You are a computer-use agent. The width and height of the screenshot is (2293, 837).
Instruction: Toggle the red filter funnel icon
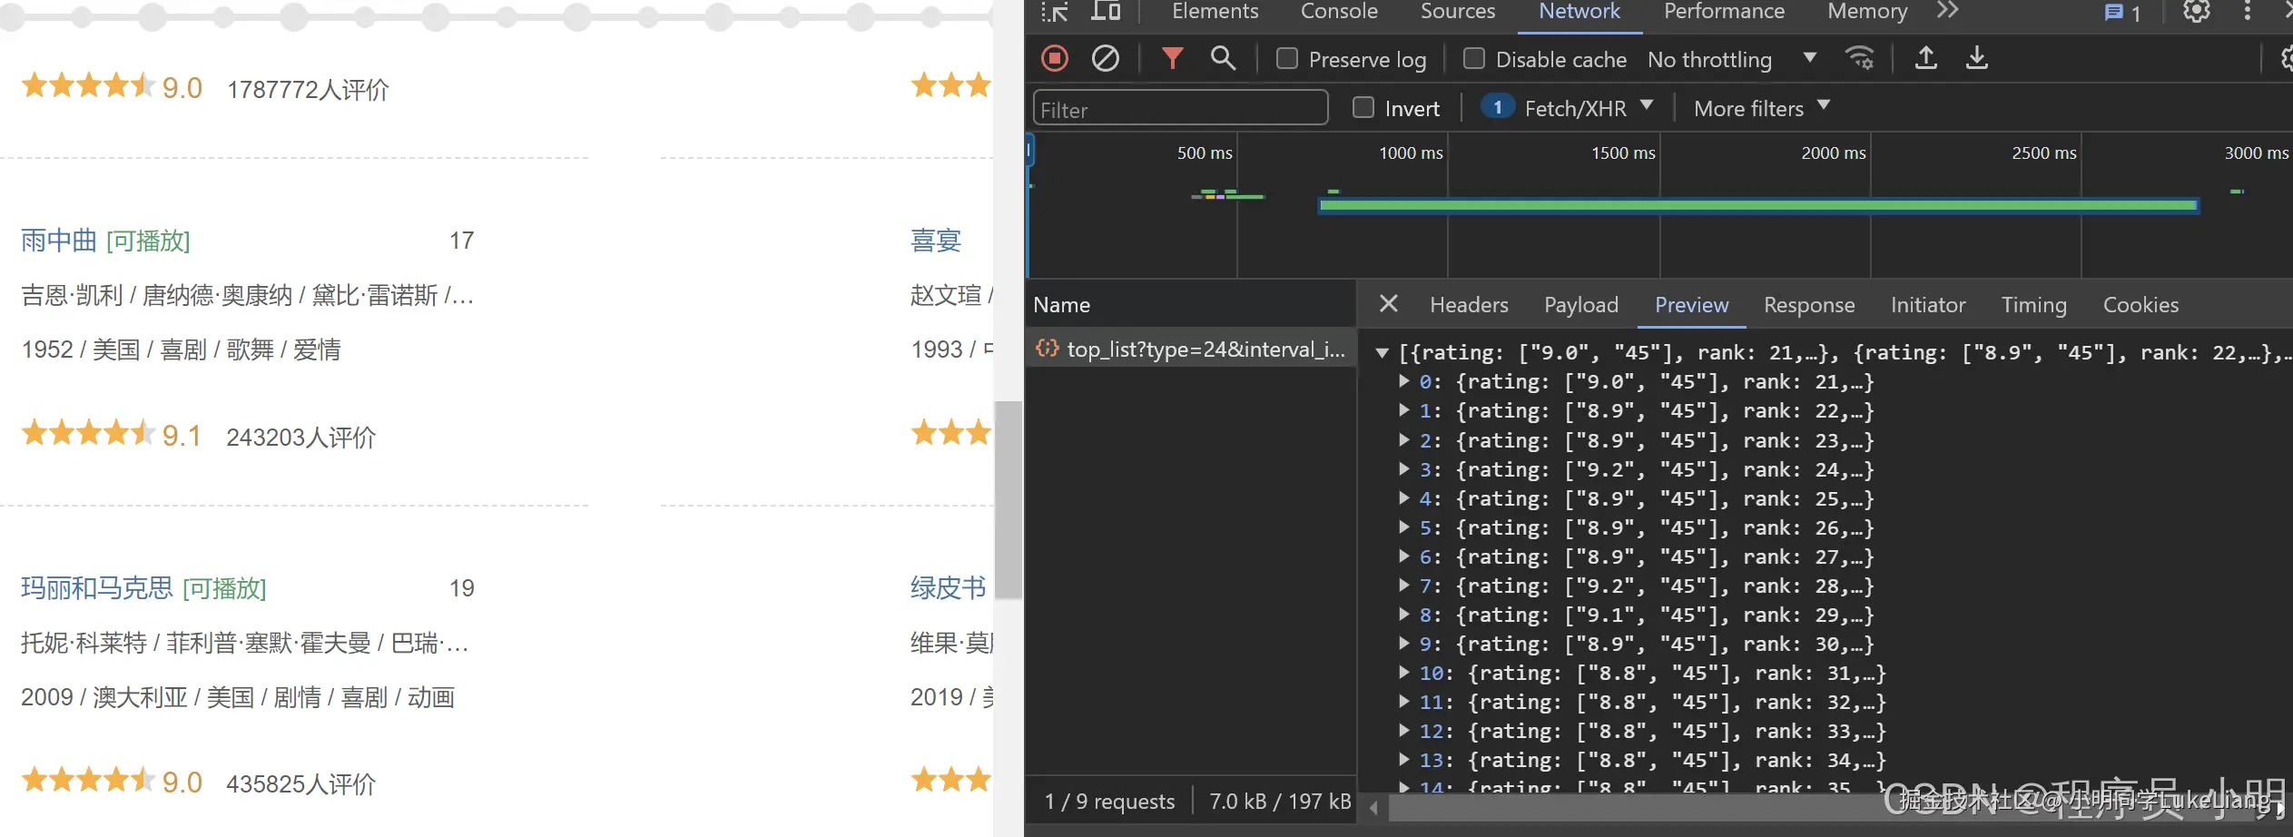pyautogui.click(x=1172, y=59)
